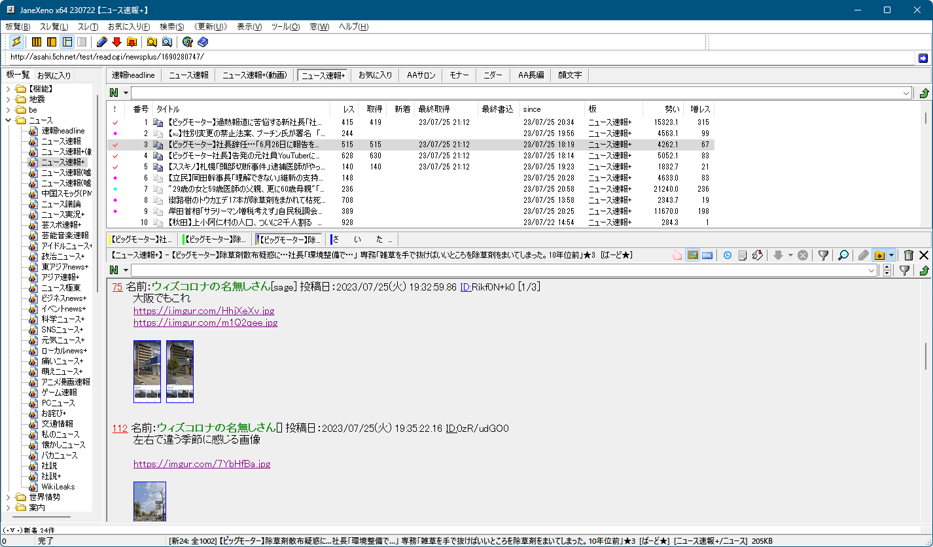Screen dimensions: 933x547
Task: Click the magnifying glass search icon in thread toolbar
Action: coord(843,255)
